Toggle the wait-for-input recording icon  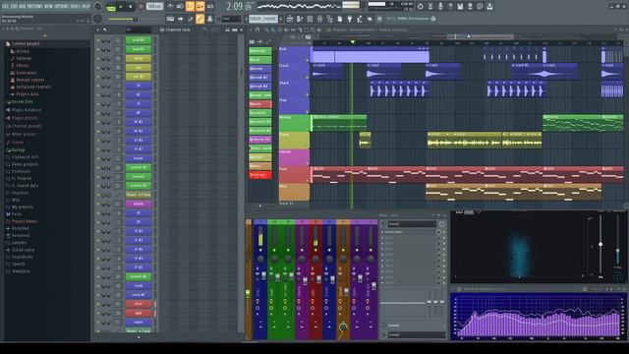pos(180,7)
